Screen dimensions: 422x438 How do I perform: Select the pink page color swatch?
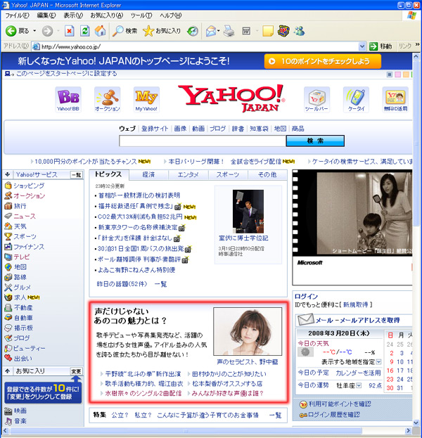pos(397,75)
